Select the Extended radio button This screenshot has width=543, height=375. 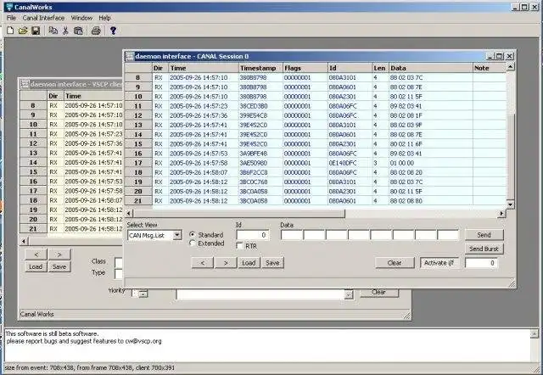click(x=193, y=243)
